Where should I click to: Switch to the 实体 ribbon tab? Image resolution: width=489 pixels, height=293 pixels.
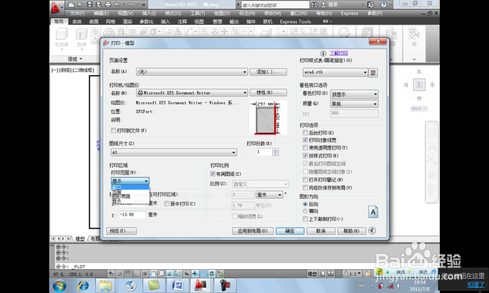point(77,21)
